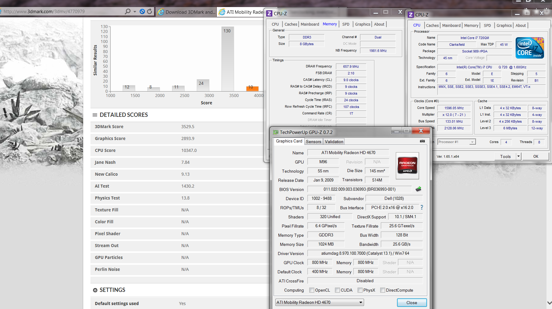Click the Jane Nash row value 7.84
Screen dimensions: 552x309
[186, 162]
